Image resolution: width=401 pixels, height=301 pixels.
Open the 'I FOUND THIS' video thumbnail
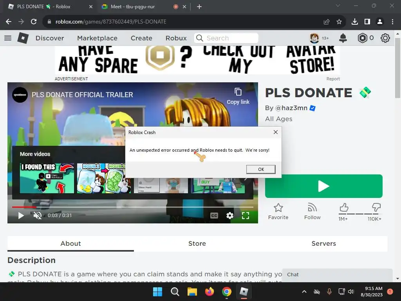click(47, 178)
